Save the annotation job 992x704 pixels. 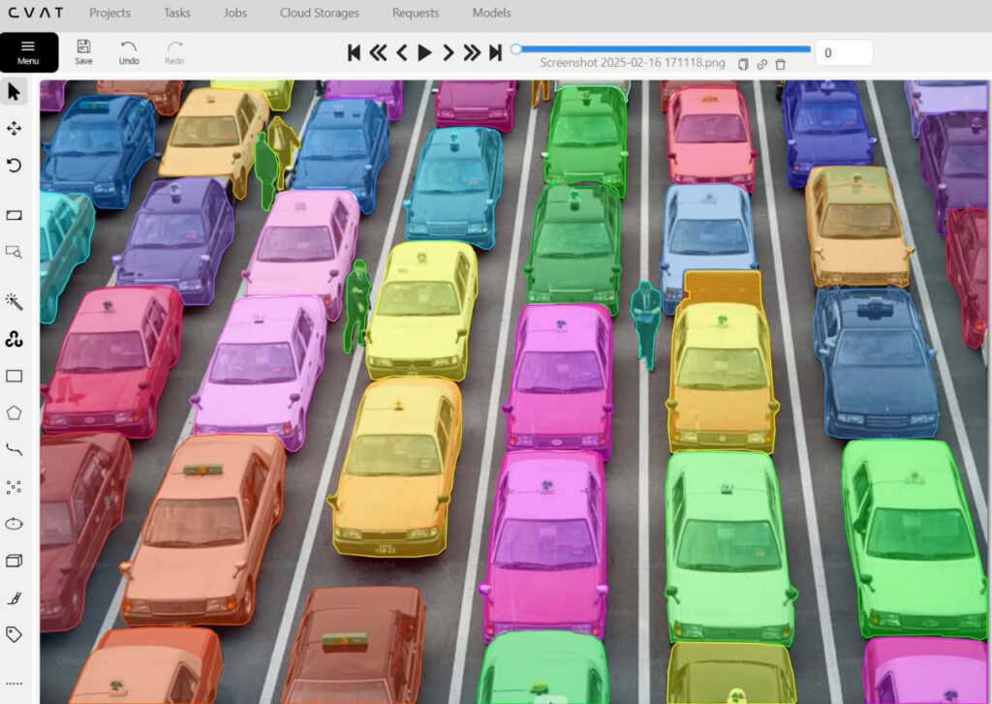83,52
